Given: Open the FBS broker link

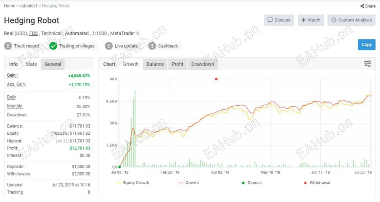Looking at the screenshot, I should pos(33,33).
